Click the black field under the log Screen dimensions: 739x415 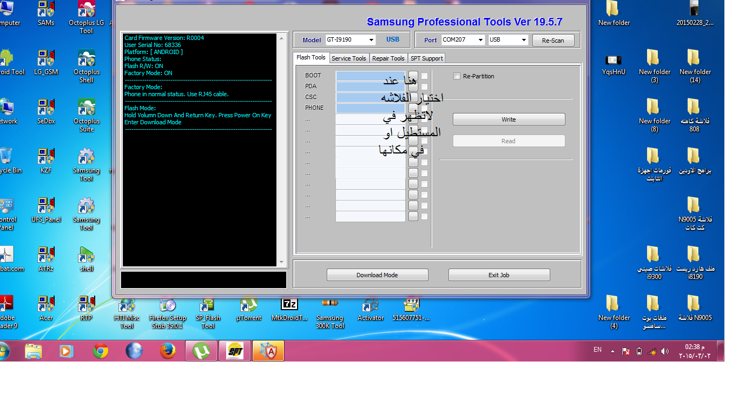(203, 280)
